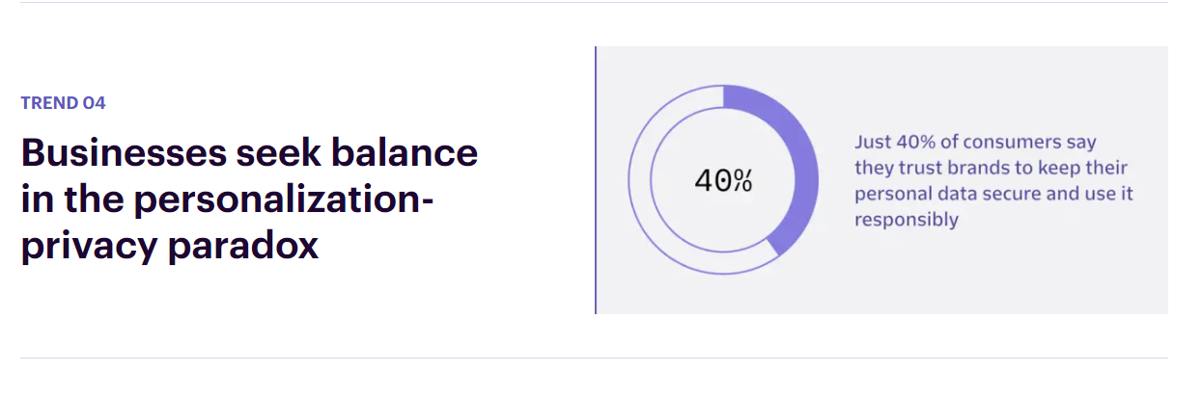Click the word "paradox" in the heading
The width and height of the screenshot is (1202, 399).
click(242, 246)
